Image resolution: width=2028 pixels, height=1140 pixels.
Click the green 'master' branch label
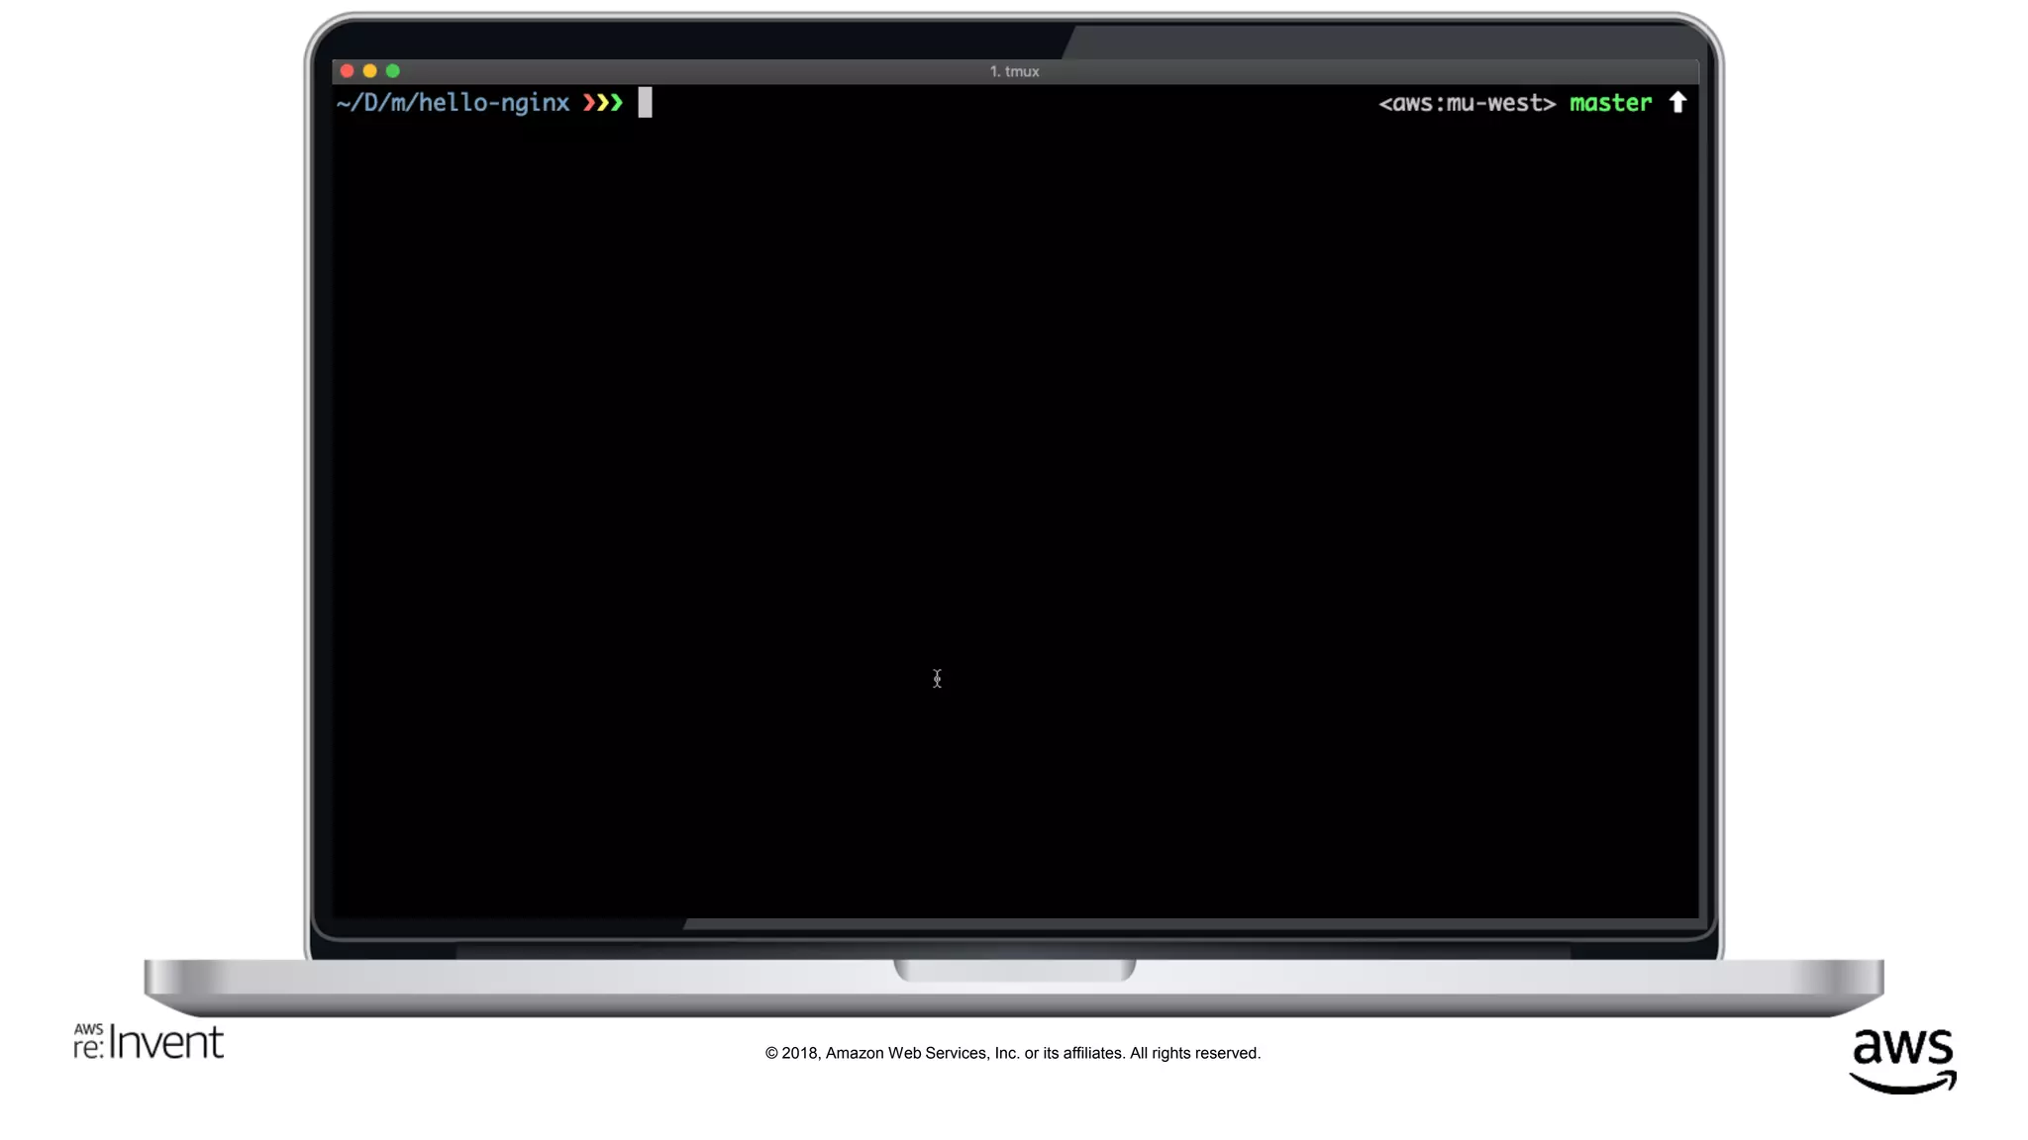[x=1610, y=103]
